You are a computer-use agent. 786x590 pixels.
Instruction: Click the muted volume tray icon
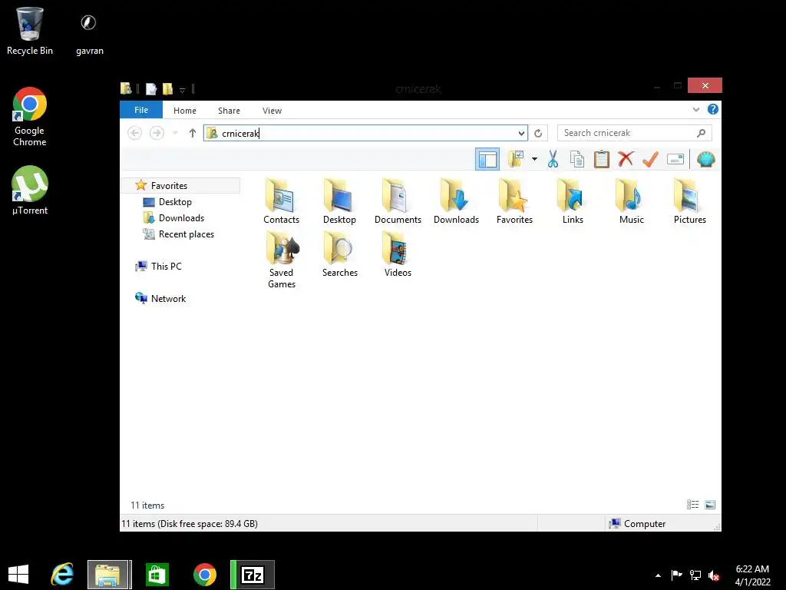pos(714,575)
